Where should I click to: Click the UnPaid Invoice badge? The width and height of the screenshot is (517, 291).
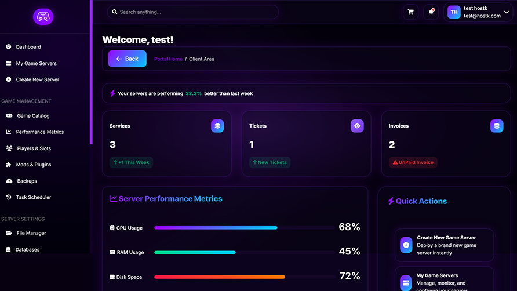(x=413, y=162)
